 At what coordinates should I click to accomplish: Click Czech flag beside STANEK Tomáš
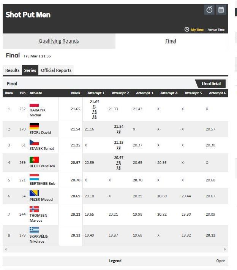34,143
